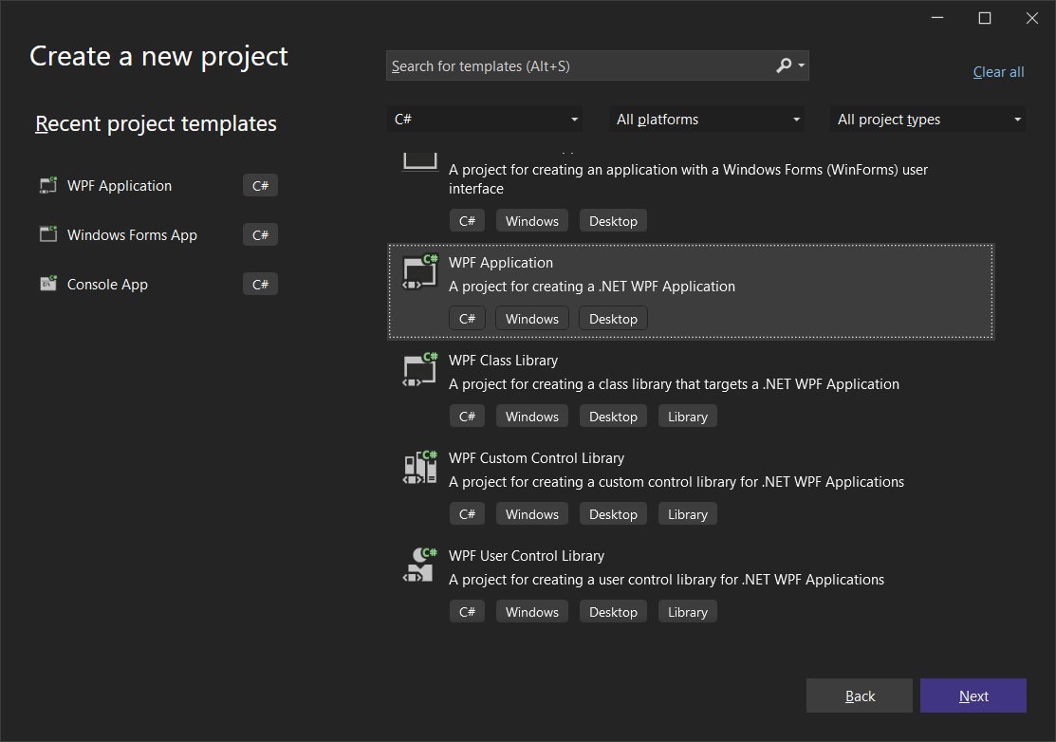Screen dimensions: 1056x742
Task: Click the Next button
Action: tap(973, 696)
